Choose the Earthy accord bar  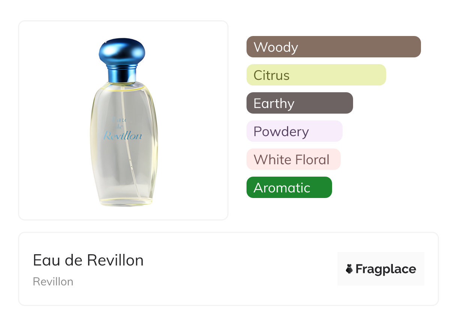300,103
